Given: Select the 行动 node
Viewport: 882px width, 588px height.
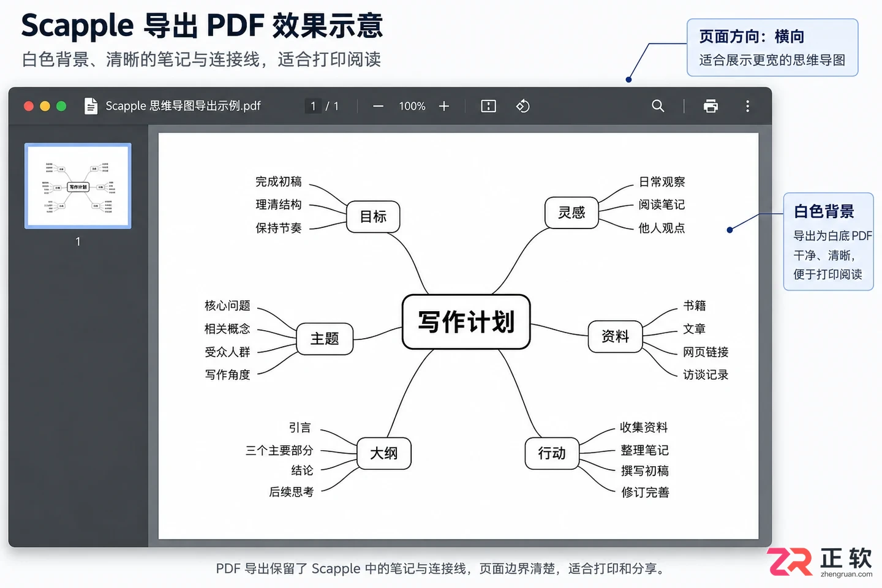Looking at the screenshot, I should pyautogui.click(x=552, y=453).
